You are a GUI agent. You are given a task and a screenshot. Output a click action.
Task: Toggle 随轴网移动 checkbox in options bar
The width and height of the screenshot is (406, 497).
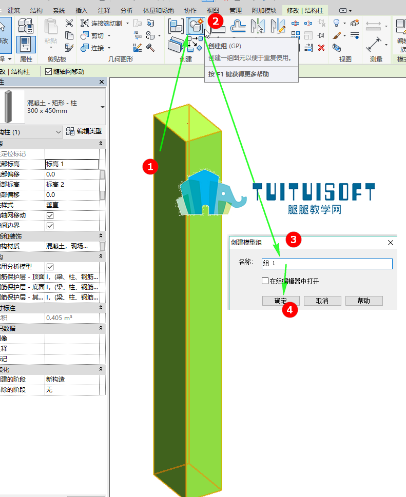click(x=48, y=72)
